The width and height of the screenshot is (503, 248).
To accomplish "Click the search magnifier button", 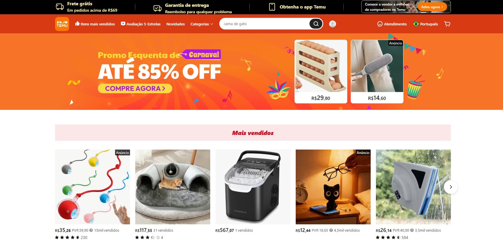I will [316, 24].
